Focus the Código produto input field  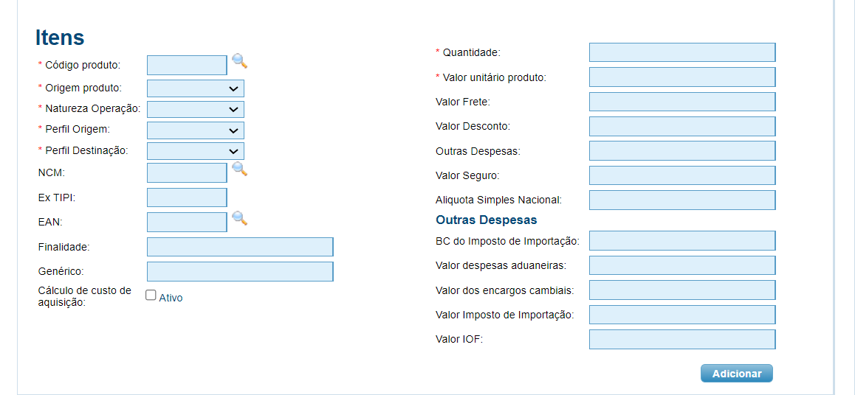pos(187,66)
